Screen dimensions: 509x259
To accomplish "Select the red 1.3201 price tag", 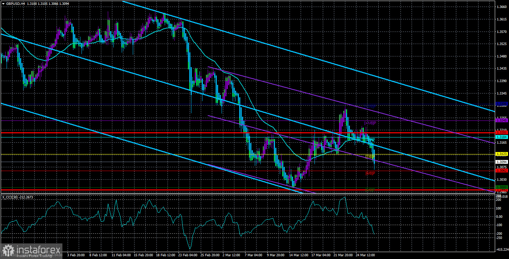I will click(x=502, y=133).
